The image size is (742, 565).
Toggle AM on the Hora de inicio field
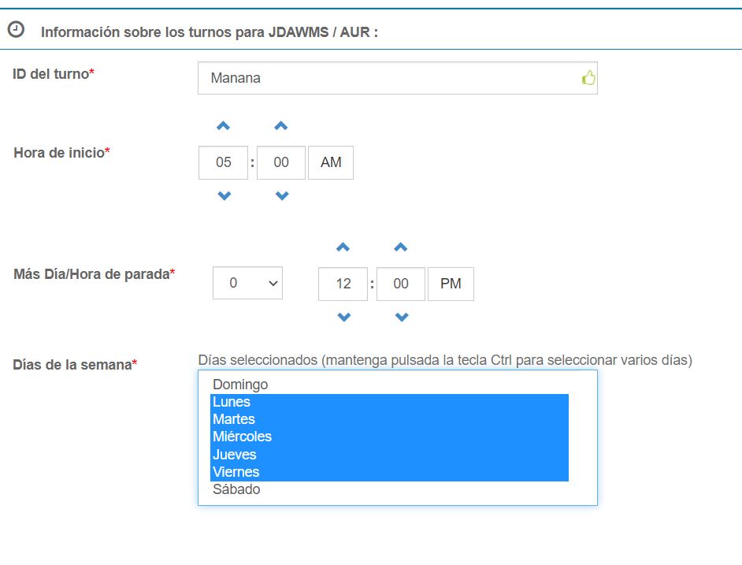(331, 162)
